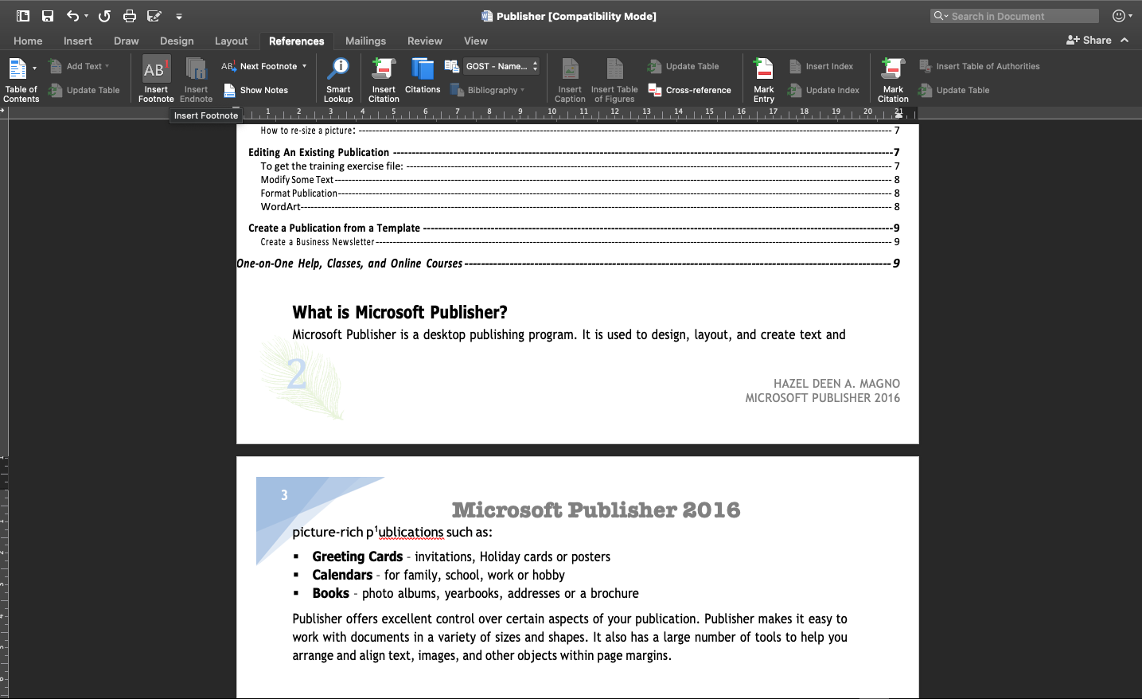Click the 'What is Microsoft Publisher?' heading
Screen dimensions: 1142x699
tap(400, 312)
